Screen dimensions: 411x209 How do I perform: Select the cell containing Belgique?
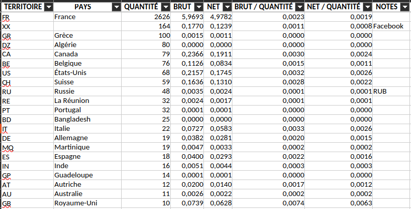click(87, 64)
